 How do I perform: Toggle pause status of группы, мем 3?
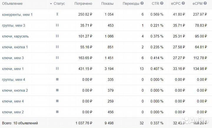click(x=57, y=25)
